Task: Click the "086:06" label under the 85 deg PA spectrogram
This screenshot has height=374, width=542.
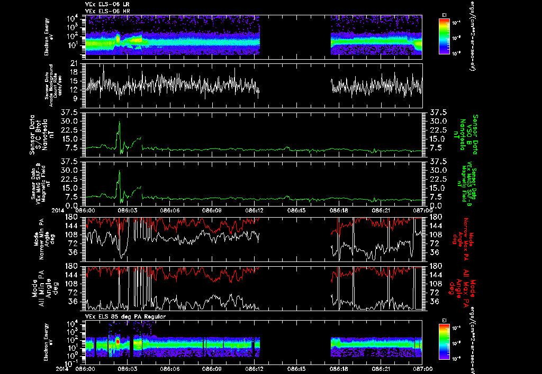Action: click(x=170, y=369)
